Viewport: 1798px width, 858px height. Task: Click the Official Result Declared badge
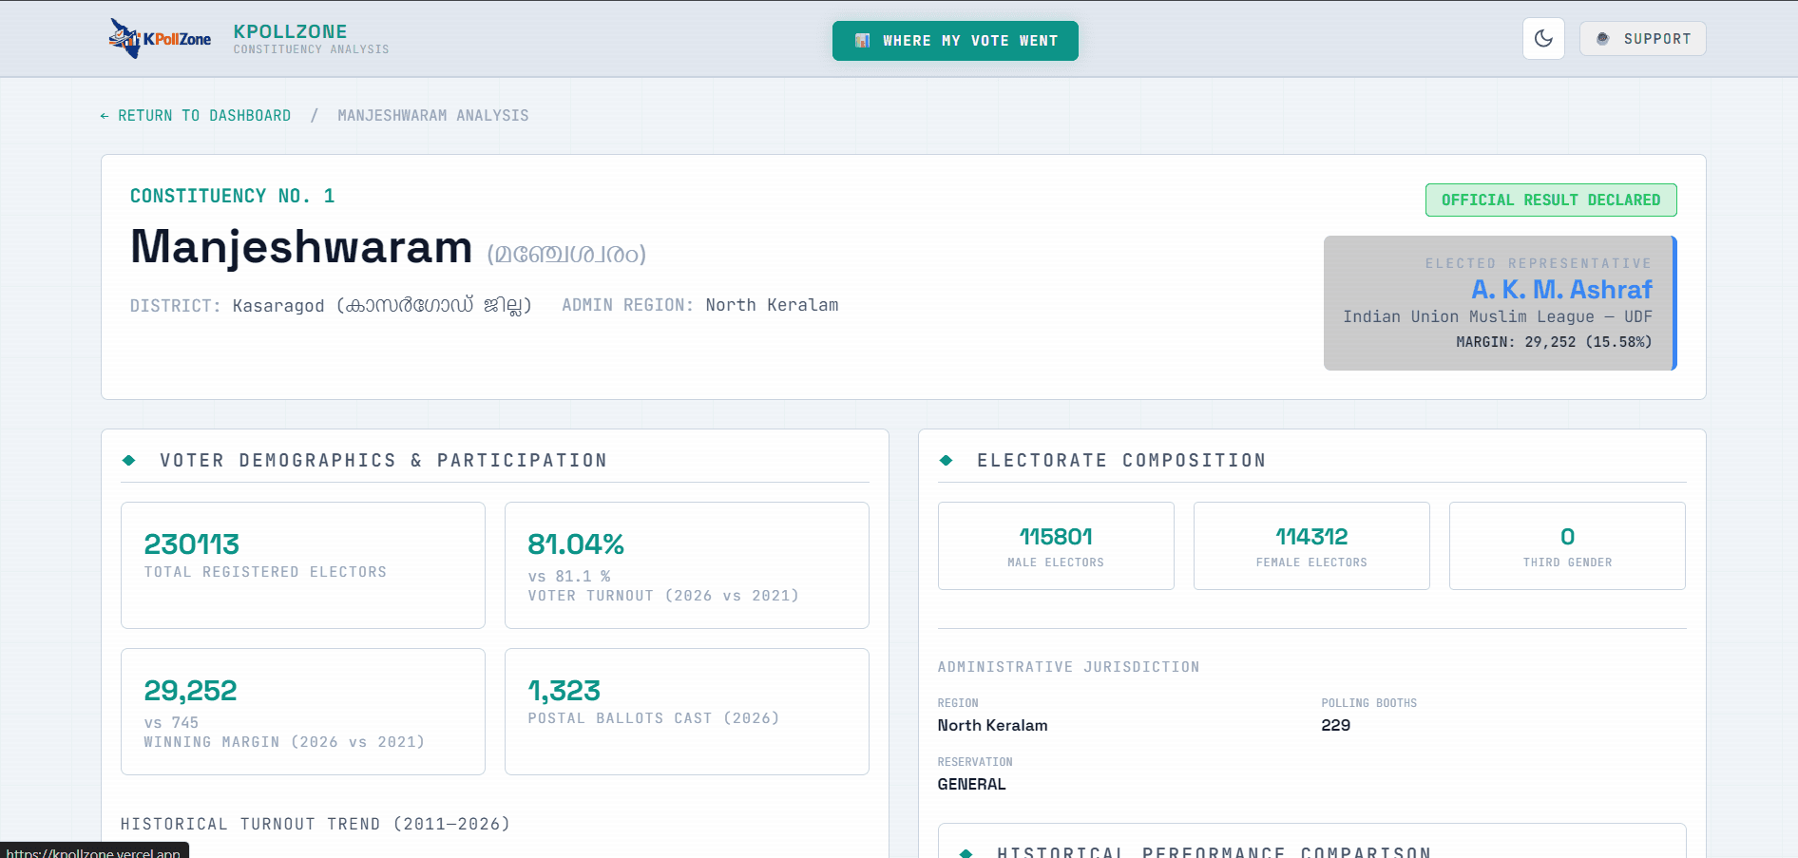(1551, 200)
